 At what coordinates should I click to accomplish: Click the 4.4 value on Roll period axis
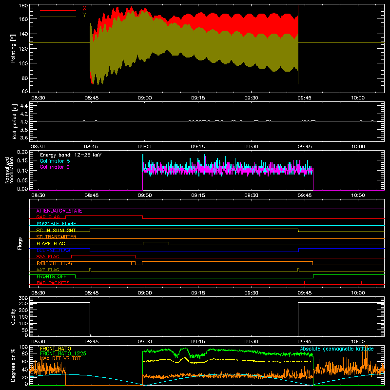click(24, 106)
